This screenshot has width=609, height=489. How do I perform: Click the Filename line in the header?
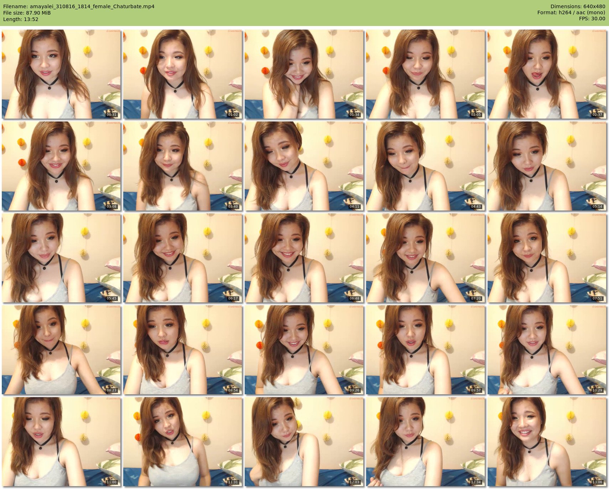[x=79, y=6]
